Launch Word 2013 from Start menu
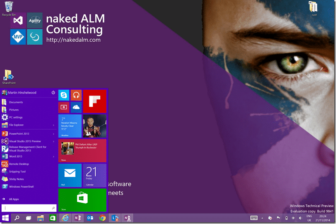336x224 pixels. [26, 156]
